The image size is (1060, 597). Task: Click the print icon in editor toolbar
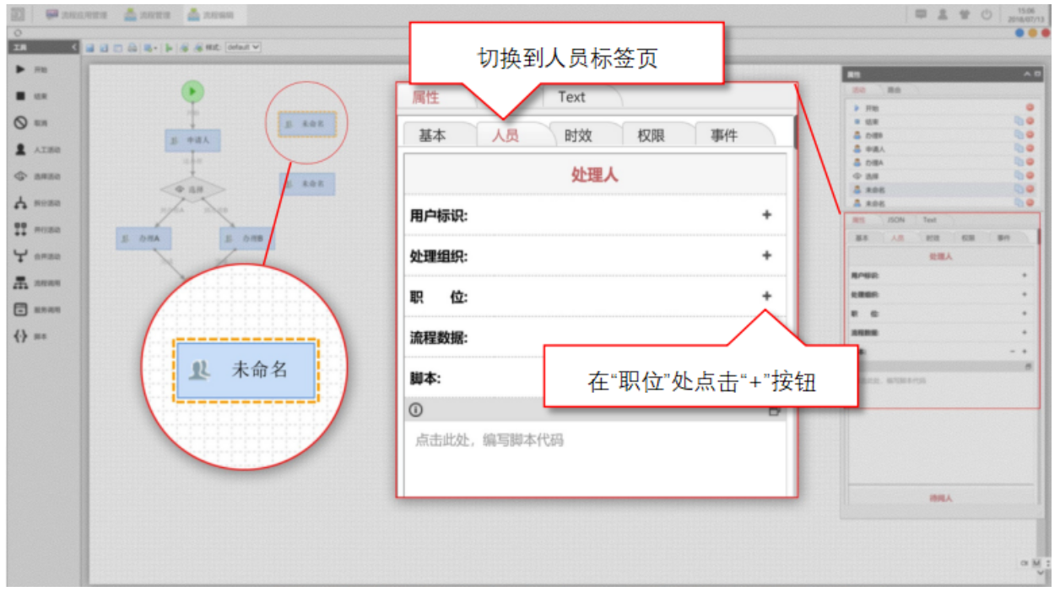(x=132, y=48)
